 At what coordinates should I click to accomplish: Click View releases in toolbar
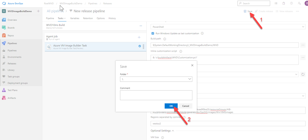284,11
